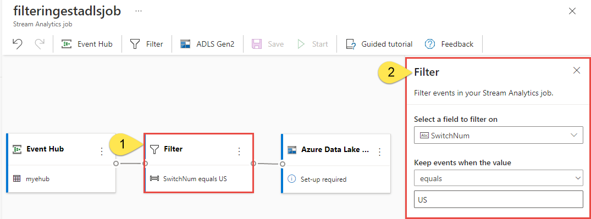Click the redo arrow icon
Image resolution: width=591 pixels, height=219 pixels.
point(39,44)
